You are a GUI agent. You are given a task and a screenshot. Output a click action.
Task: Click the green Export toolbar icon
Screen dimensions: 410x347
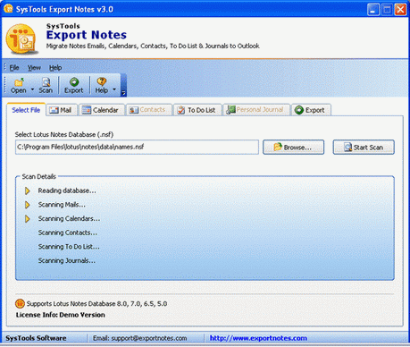point(74,82)
